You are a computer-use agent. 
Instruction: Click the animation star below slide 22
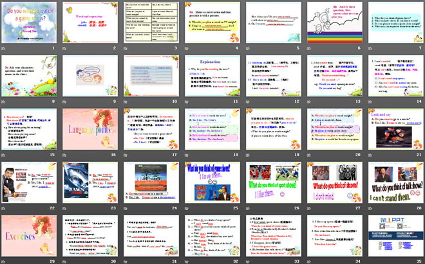pyautogui.click(x=4, y=209)
